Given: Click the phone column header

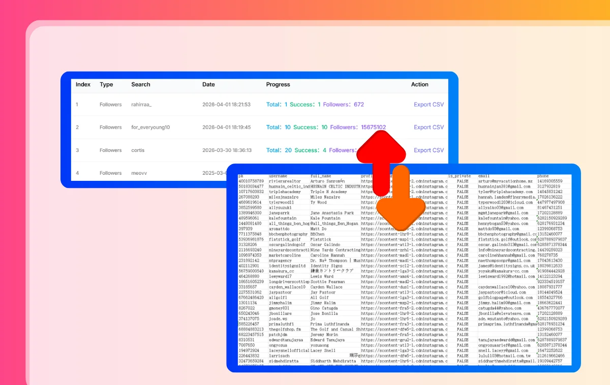Looking at the screenshot, I should point(543,176).
